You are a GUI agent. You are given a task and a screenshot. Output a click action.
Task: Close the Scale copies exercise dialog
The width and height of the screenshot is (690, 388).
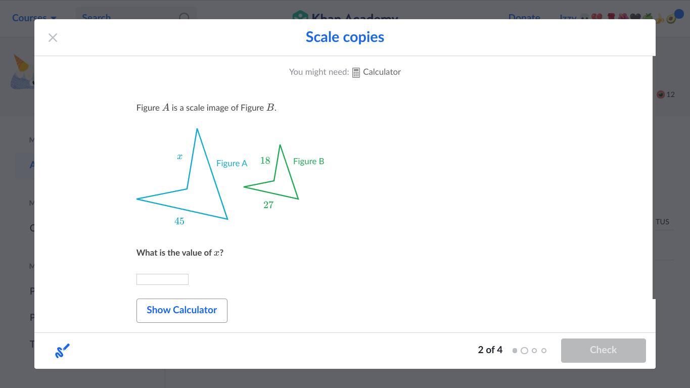click(x=53, y=38)
